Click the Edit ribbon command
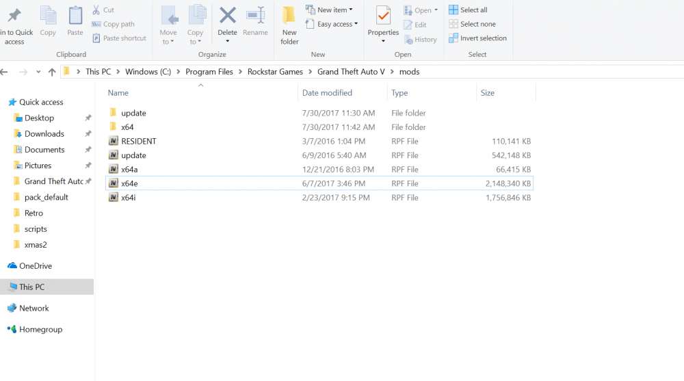 (415, 25)
